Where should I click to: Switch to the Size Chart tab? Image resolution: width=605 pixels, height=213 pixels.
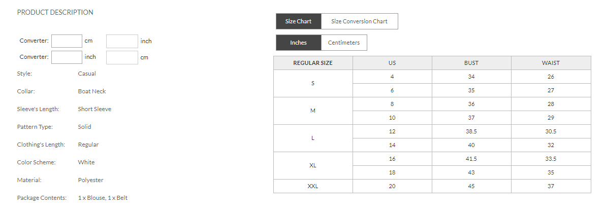[298, 21]
